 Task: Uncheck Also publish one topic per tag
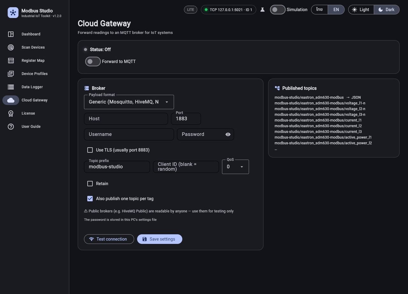(90, 199)
